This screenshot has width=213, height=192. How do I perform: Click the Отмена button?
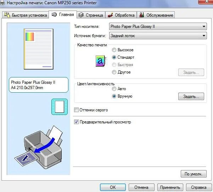tap(141, 187)
